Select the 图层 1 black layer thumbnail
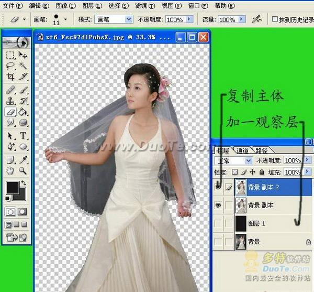The image size is (314, 292). [x=241, y=223]
